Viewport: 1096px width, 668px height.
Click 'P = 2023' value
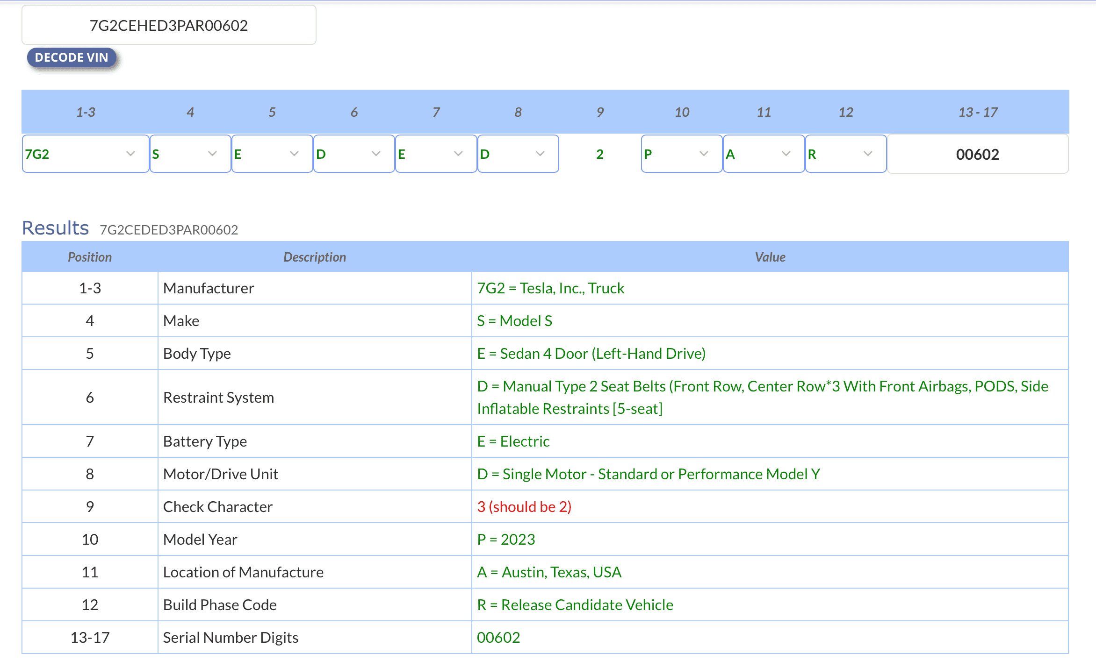(x=506, y=540)
